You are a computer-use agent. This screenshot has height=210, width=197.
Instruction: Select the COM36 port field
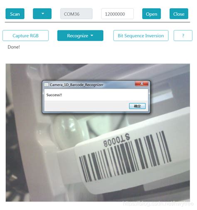tap(76, 14)
